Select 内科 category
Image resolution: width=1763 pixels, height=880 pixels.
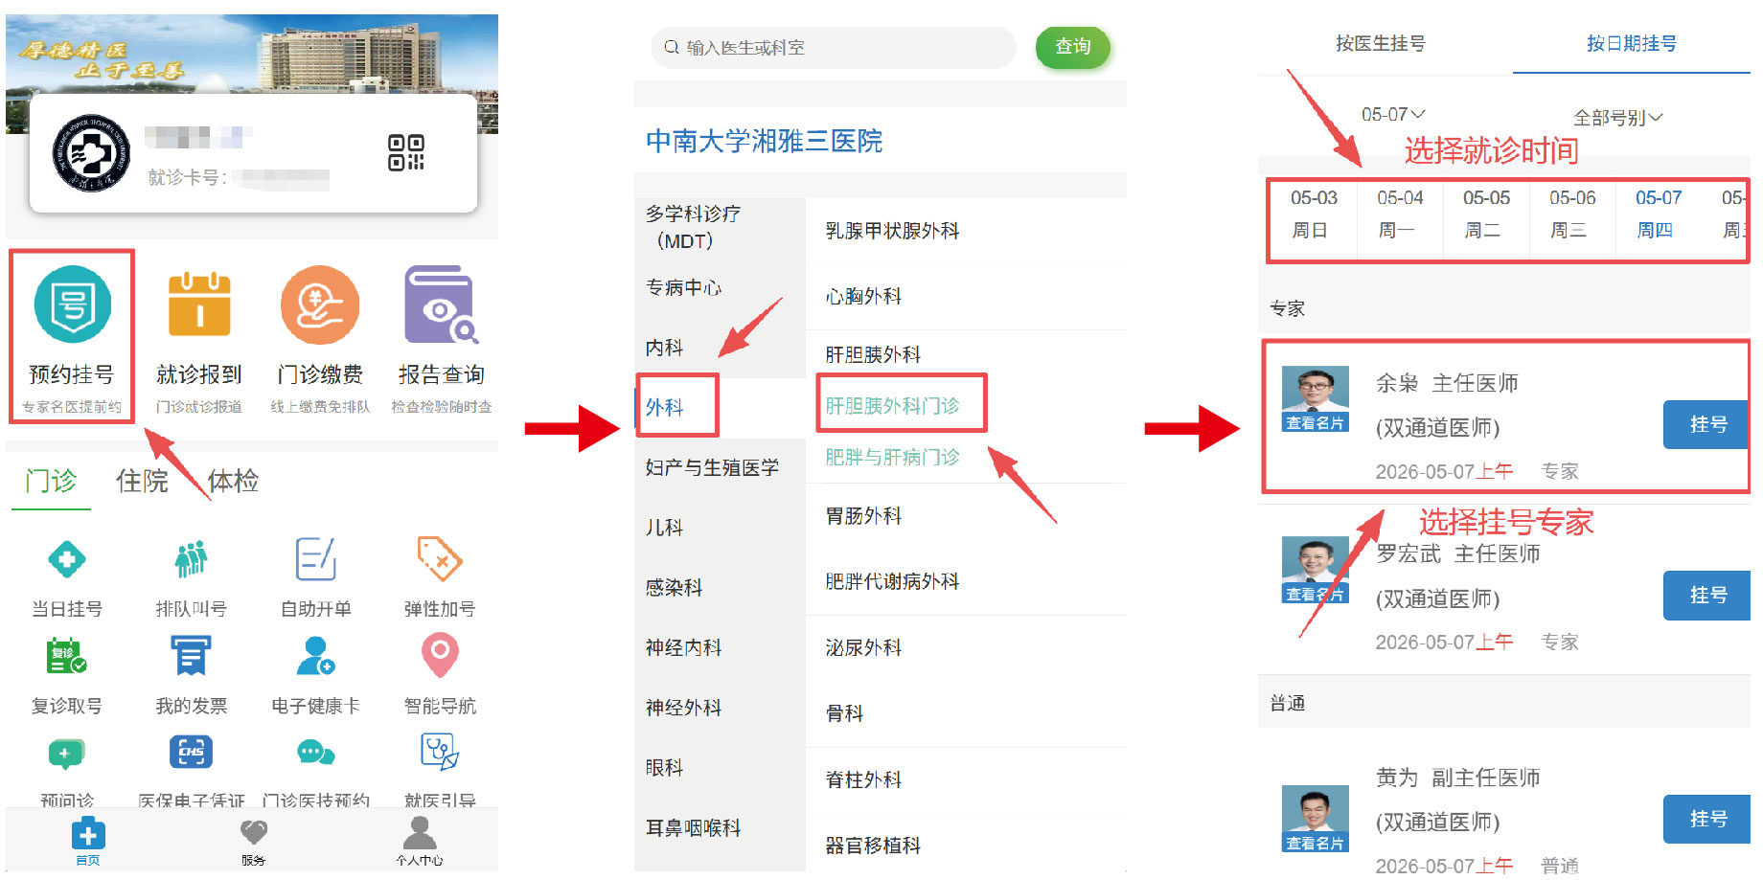720,348
